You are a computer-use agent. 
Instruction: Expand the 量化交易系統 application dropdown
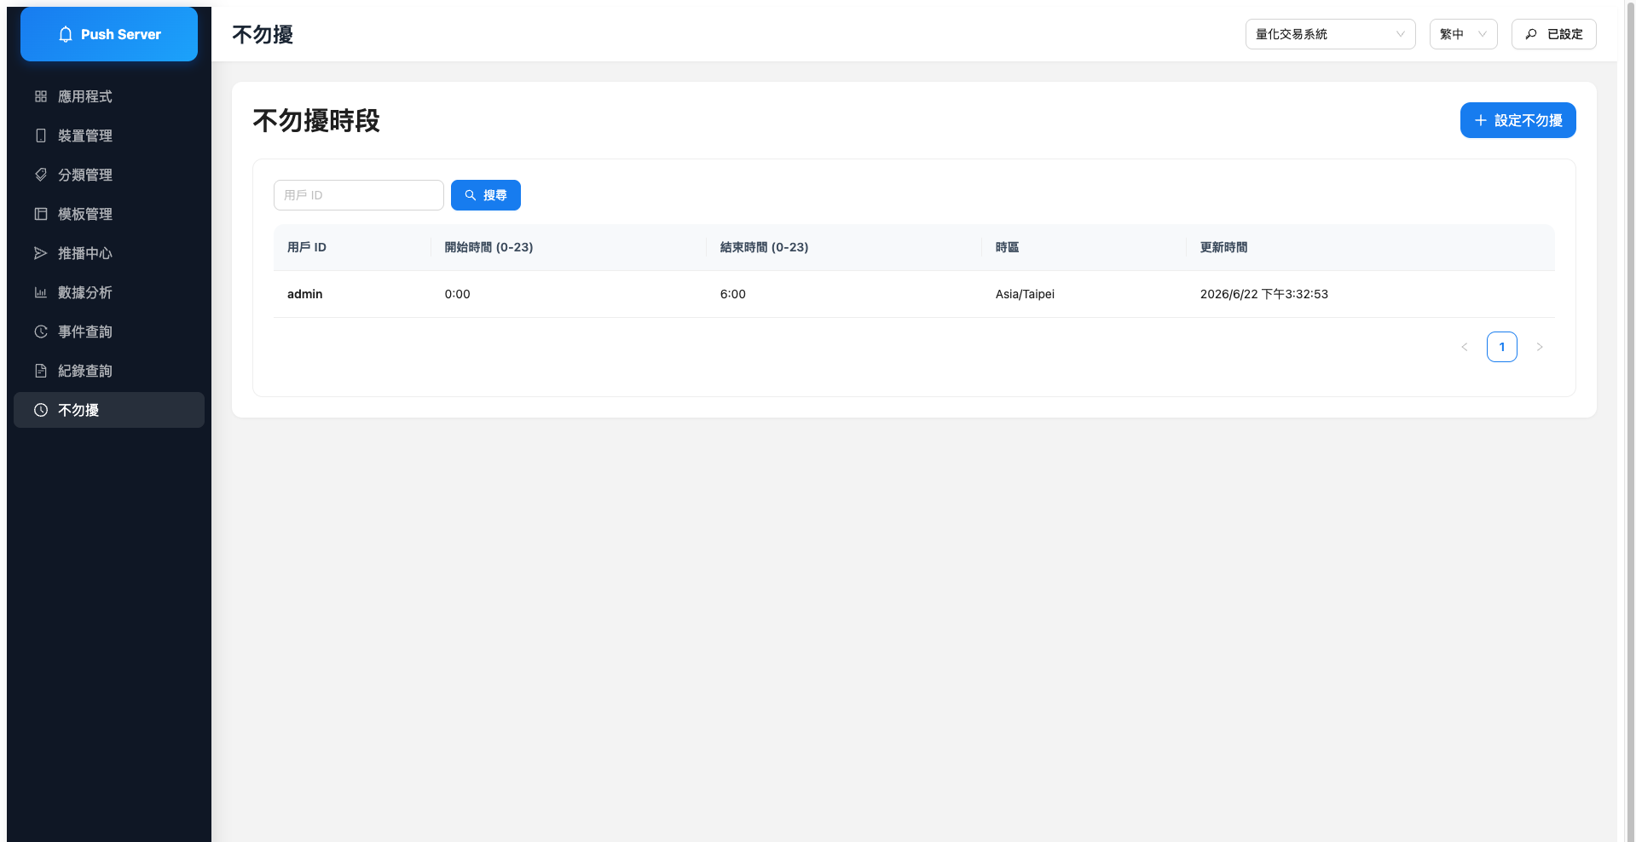1330,34
